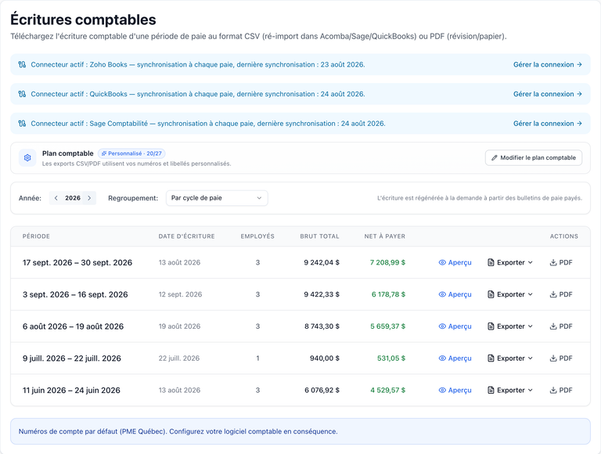Click the PÉRIODE column header

(x=36, y=236)
